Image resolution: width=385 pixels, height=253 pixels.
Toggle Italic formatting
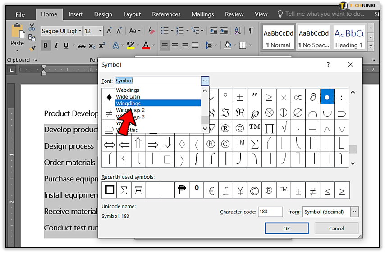tap(56, 45)
